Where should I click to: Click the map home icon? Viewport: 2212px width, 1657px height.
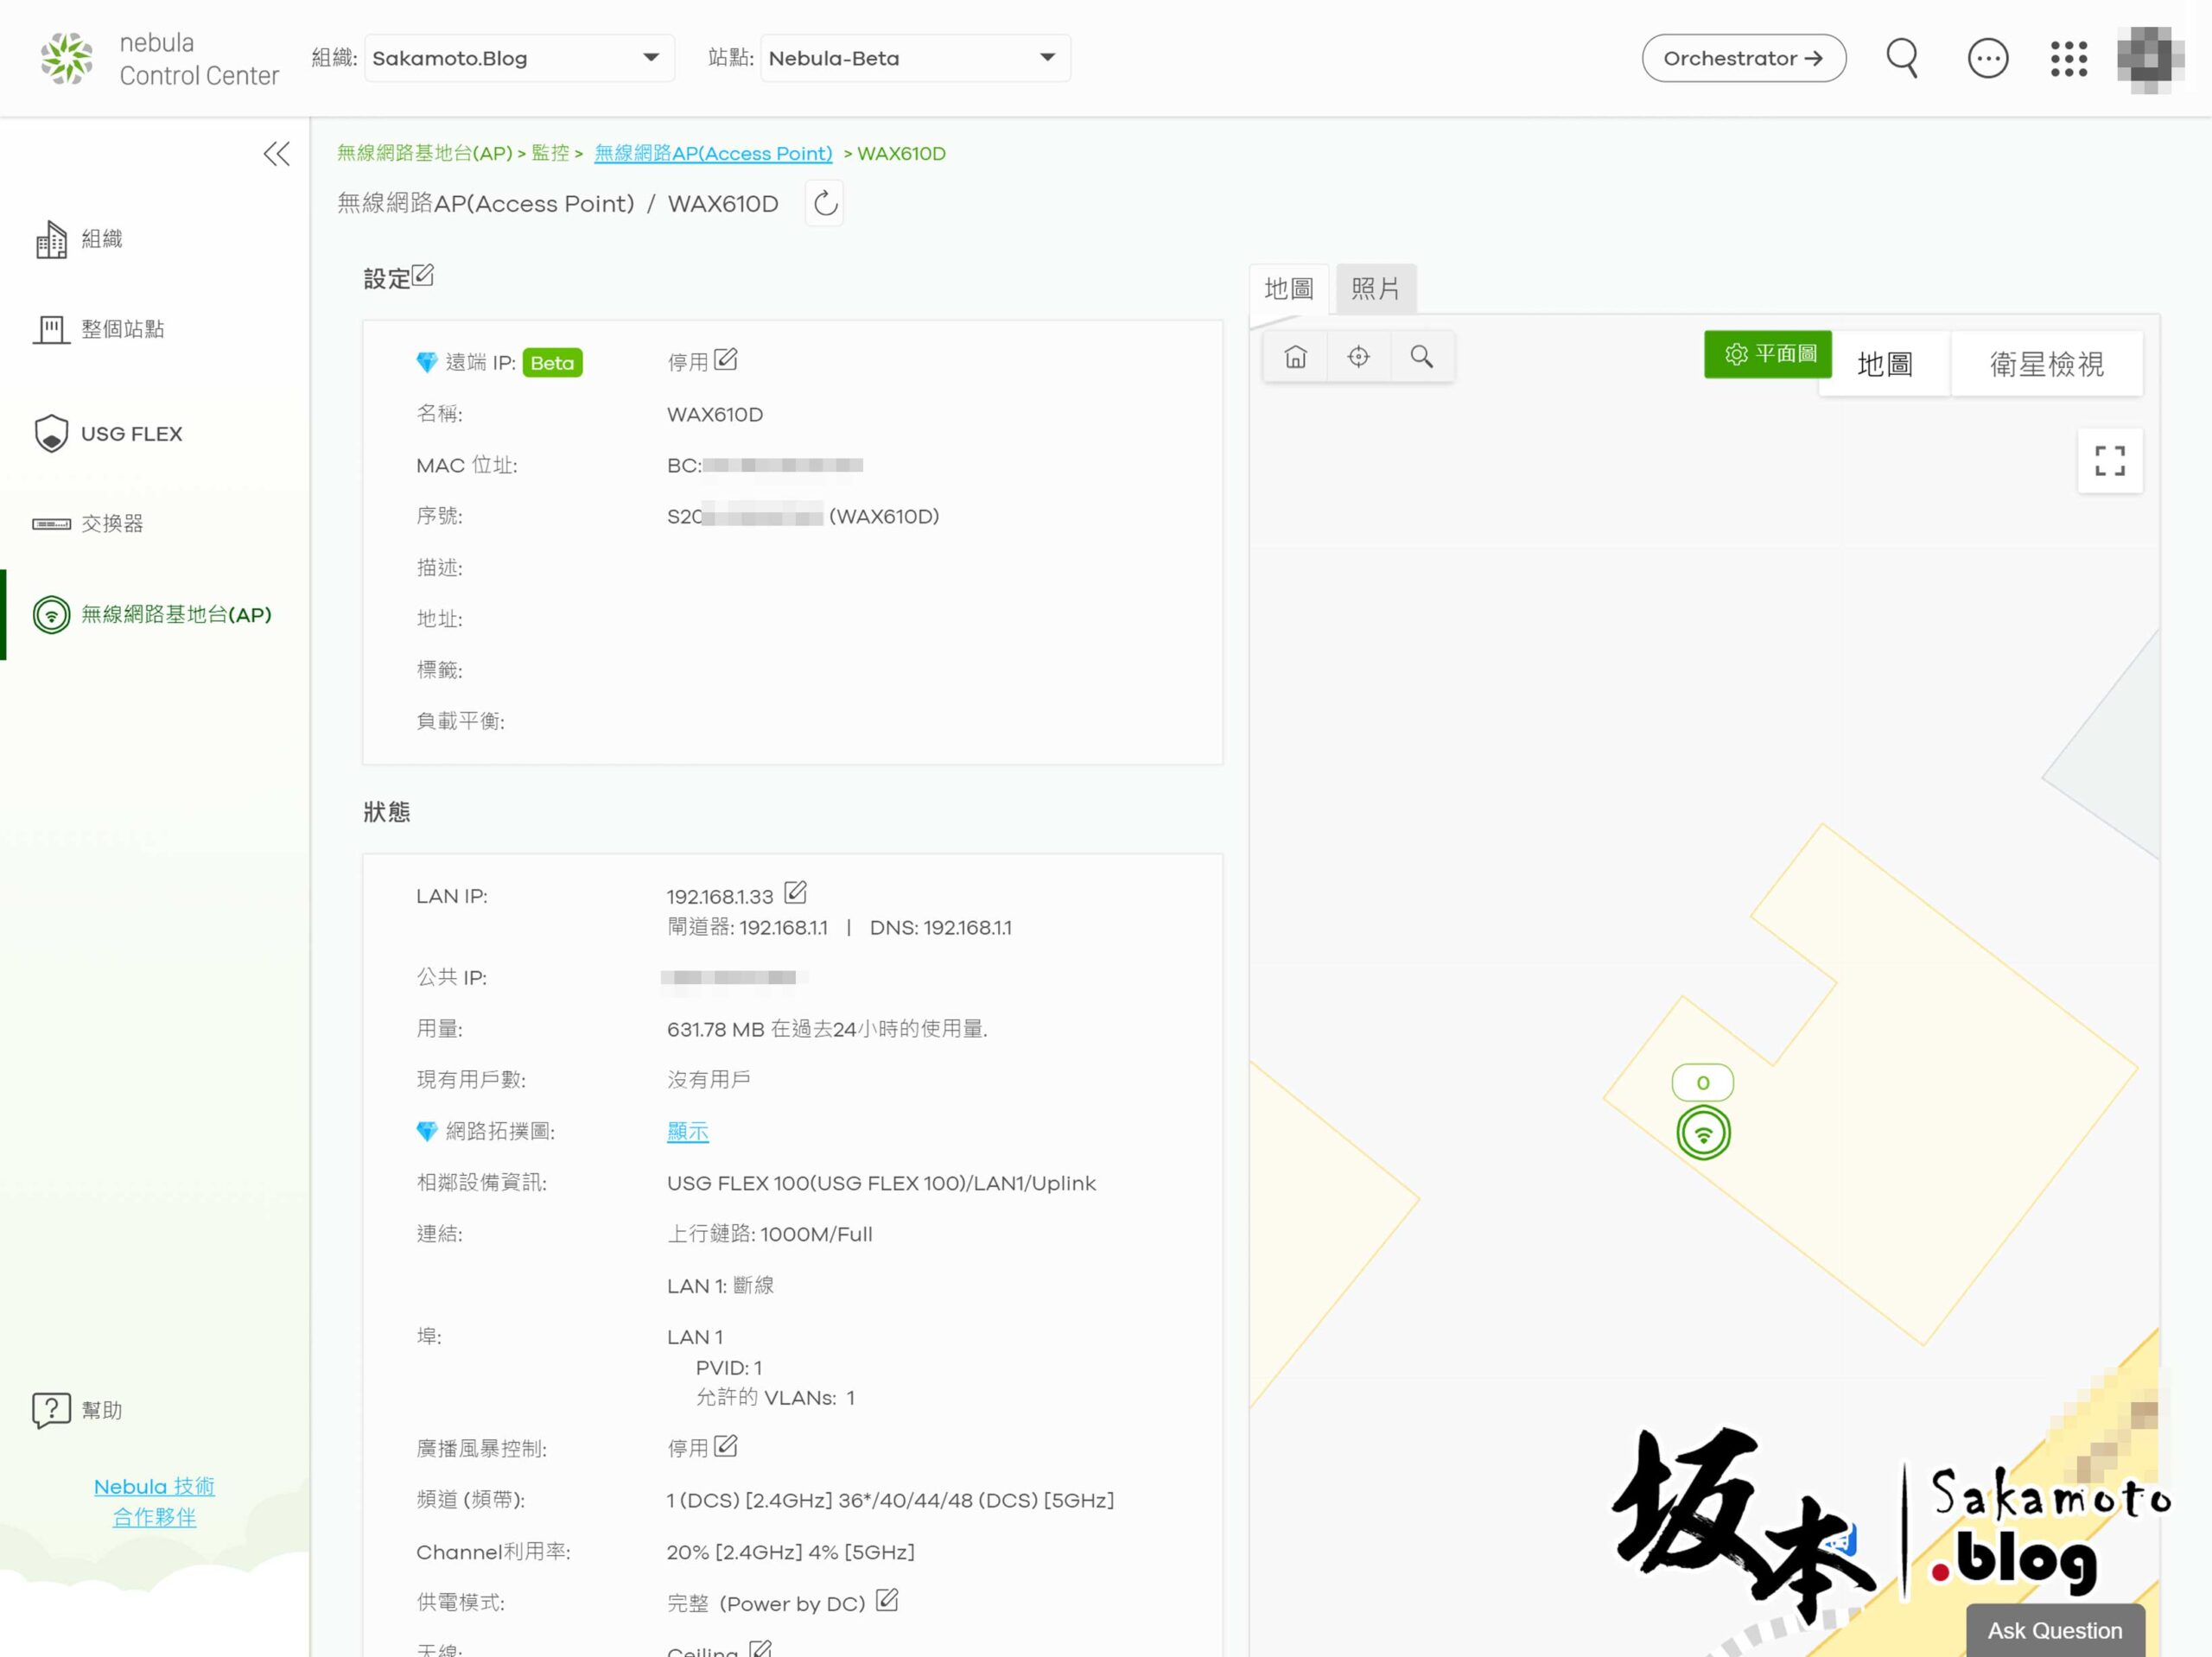pos(1295,357)
